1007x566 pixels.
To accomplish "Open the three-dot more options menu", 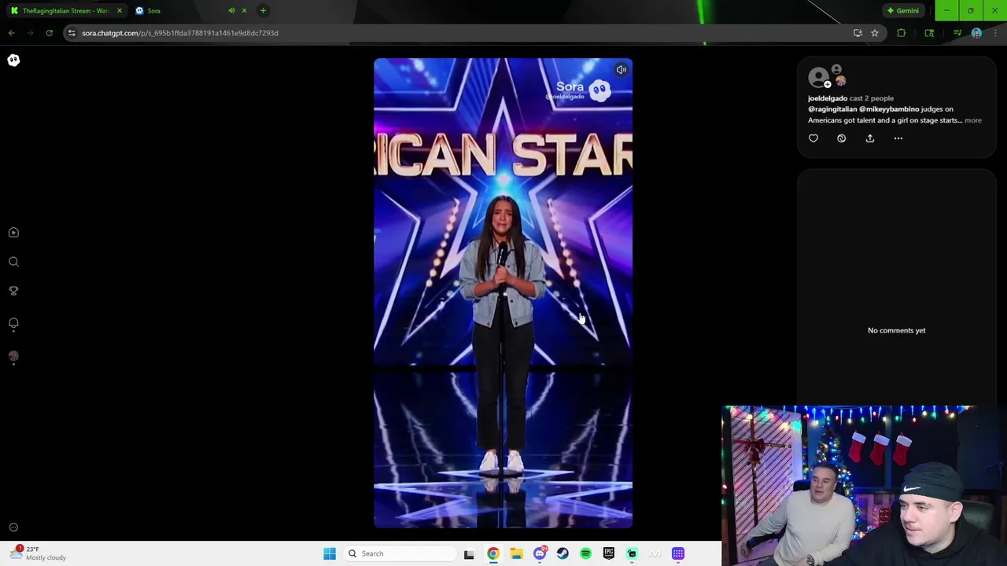I will [x=898, y=138].
